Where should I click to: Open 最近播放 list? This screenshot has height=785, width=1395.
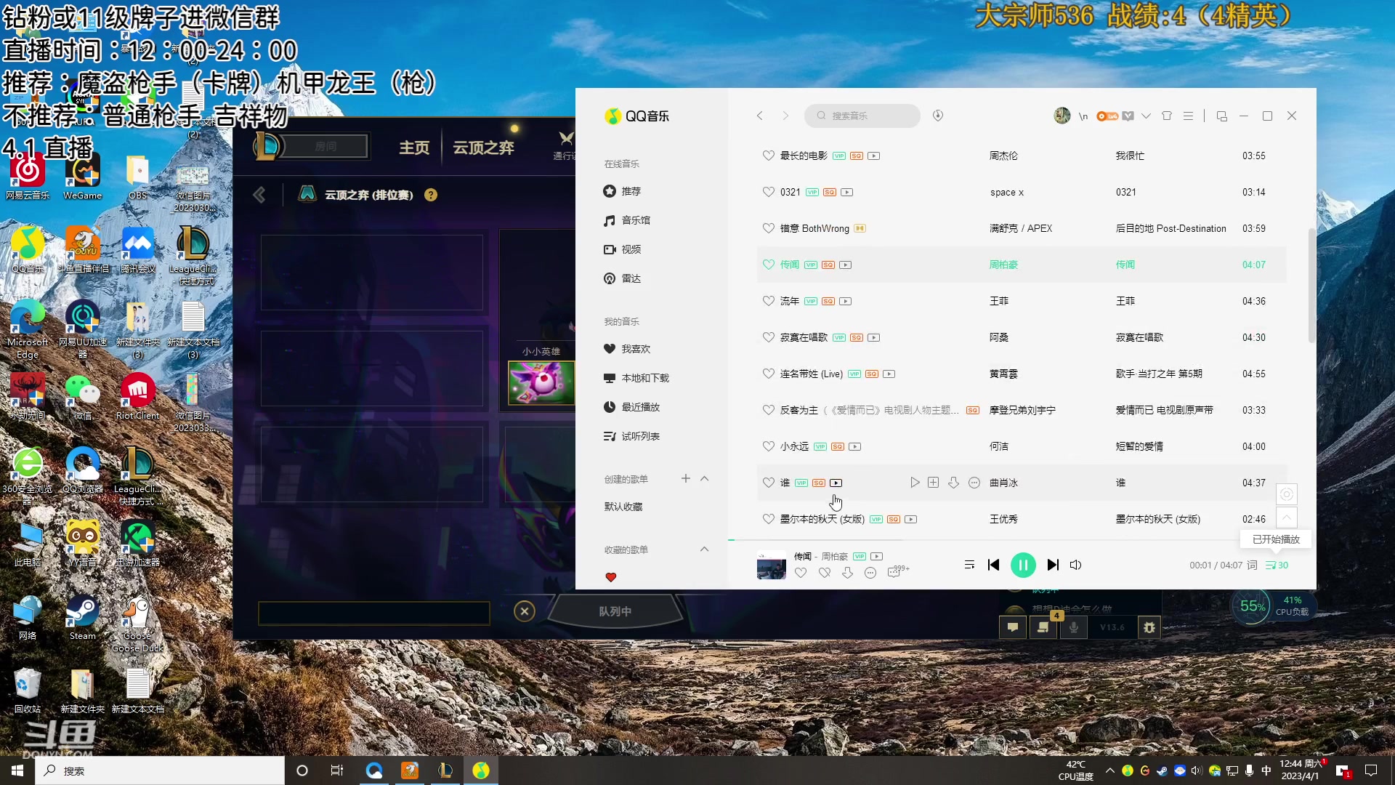632,407
